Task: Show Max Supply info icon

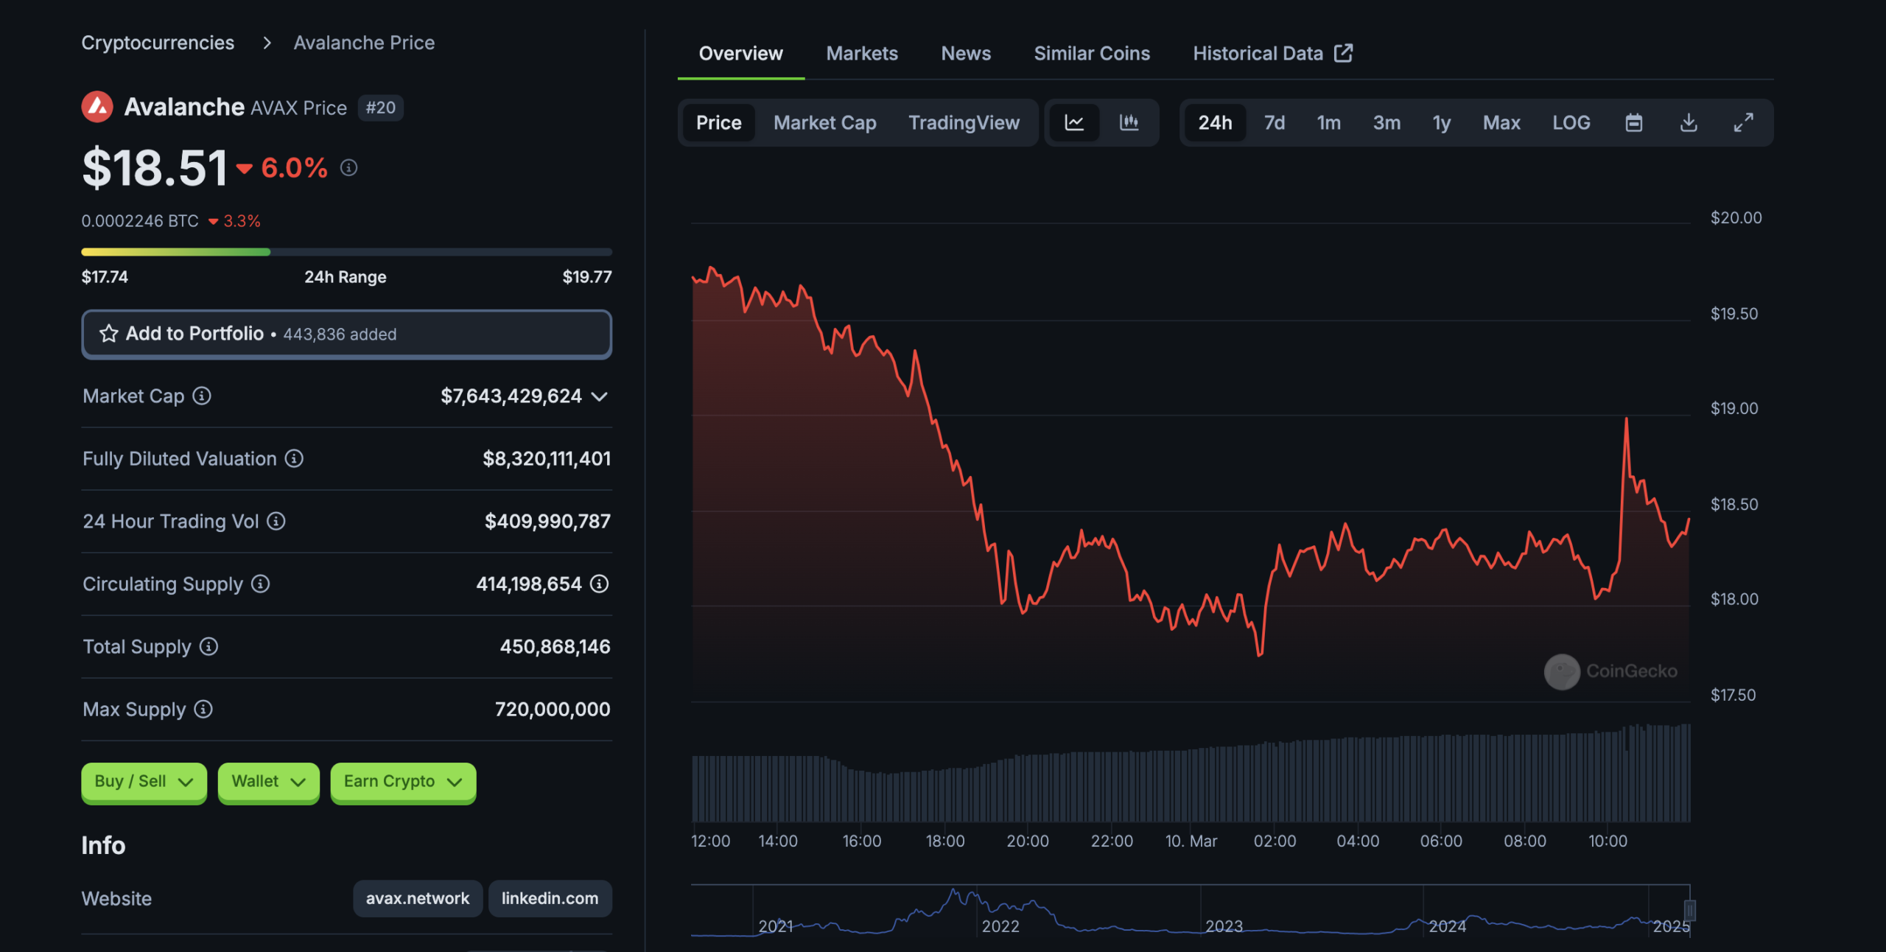Action: (x=203, y=710)
